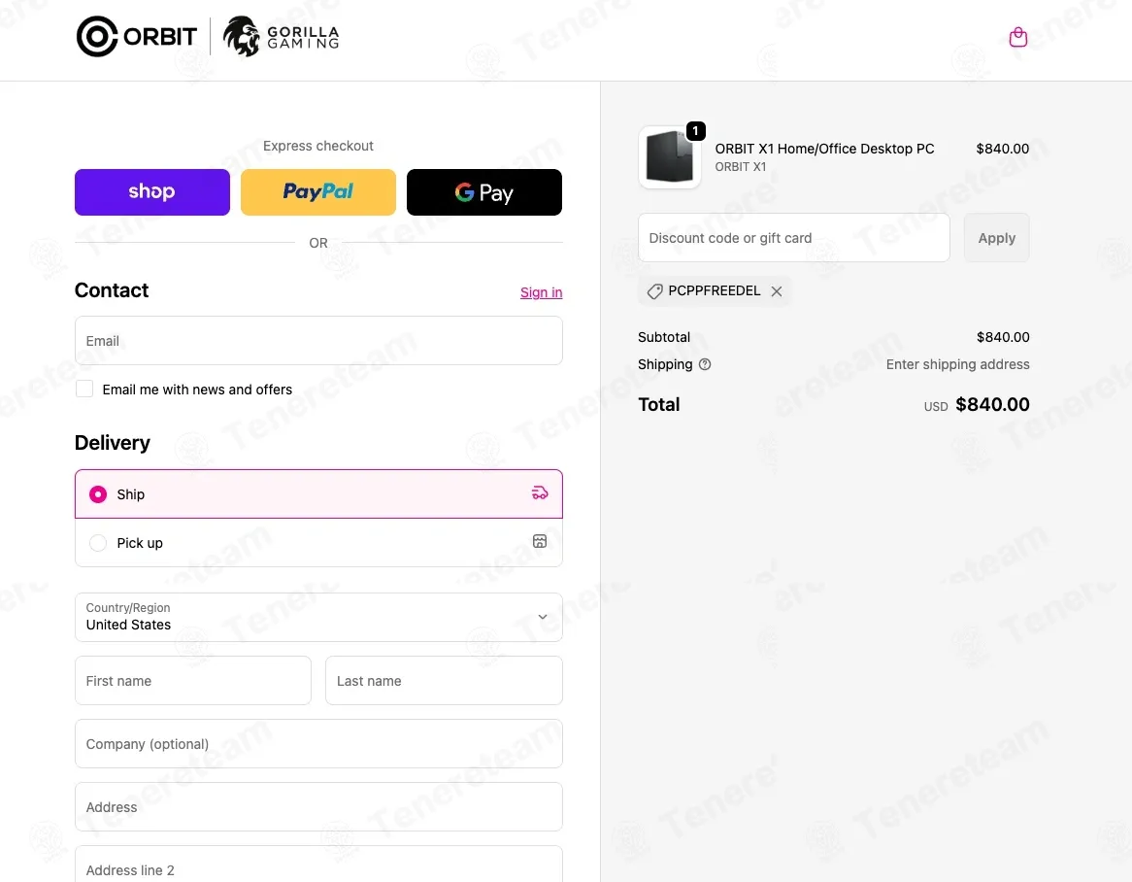Click the store icon in Pick up row
The image size is (1132, 882).
[x=540, y=541]
